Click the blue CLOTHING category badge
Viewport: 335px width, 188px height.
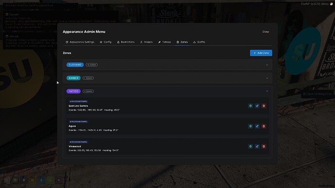point(75,65)
